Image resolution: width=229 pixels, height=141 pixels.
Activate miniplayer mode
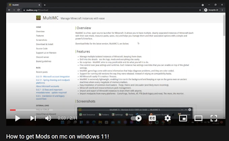[183, 118]
